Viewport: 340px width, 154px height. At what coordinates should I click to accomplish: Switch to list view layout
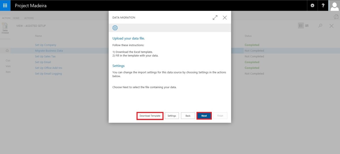point(301,26)
